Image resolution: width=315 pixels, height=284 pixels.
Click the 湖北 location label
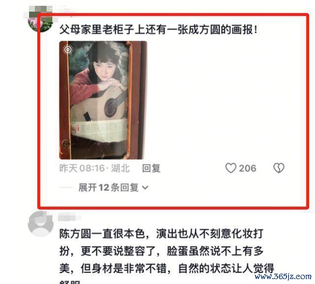point(120,168)
